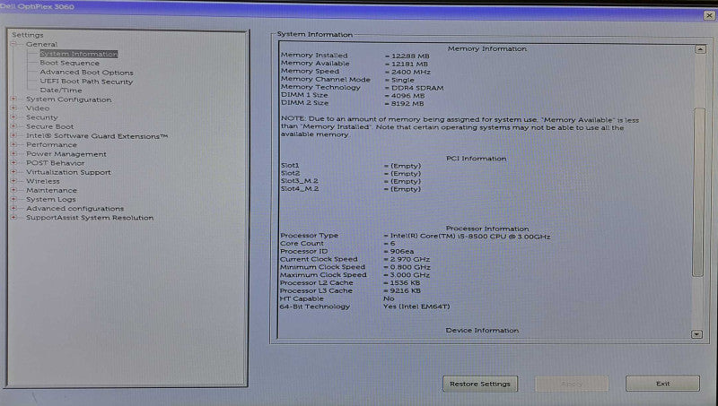The height and width of the screenshot is (406, 718).
Task: Select Advanced configurations label
Action: click(x=74, y=209)
